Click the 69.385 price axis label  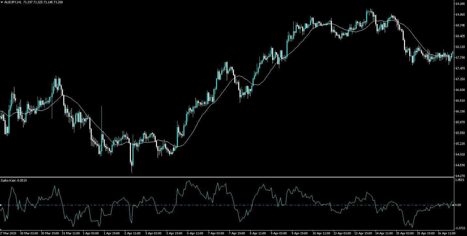coord(460,4)
